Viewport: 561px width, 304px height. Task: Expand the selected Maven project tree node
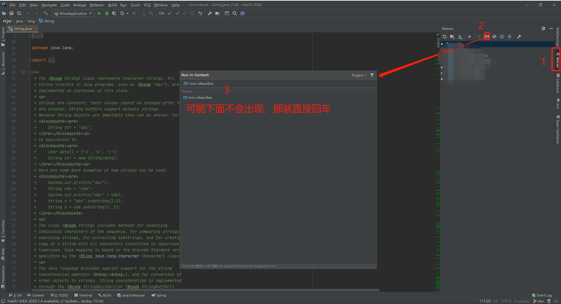(442, 44)
